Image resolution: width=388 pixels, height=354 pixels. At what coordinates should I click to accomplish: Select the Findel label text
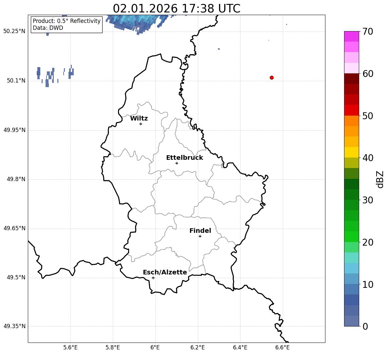(200, 231)
